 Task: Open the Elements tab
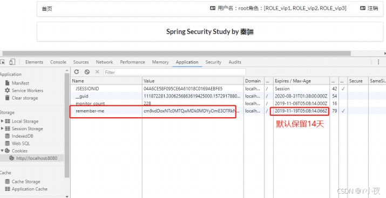pyautogui.click(x=34, y=62)
